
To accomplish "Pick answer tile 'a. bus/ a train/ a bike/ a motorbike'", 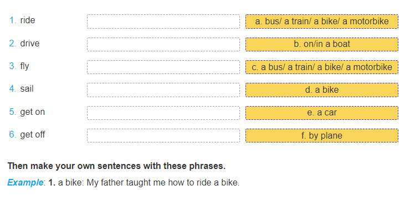I will 321,22.
